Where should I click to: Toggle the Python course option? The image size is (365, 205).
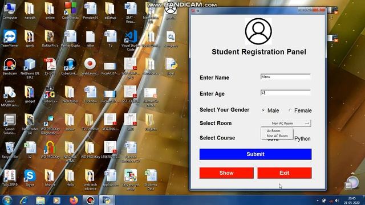click(x=302, y=139)
